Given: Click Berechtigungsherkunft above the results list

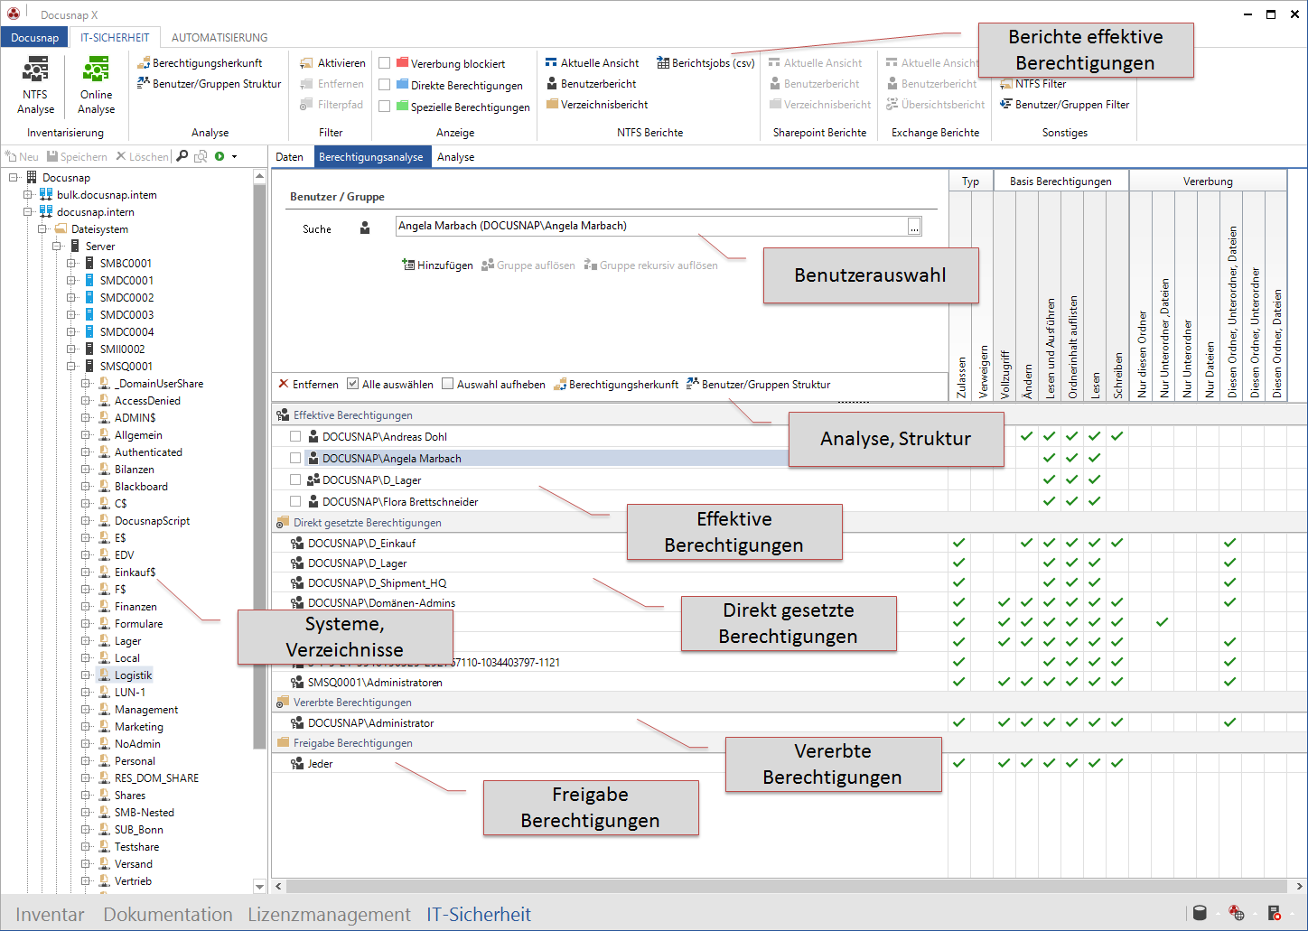Looking at the screenshot, I should tap(616, 385).
